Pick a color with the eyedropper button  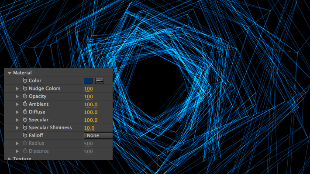pyautogui.click(x=100, y=81)
